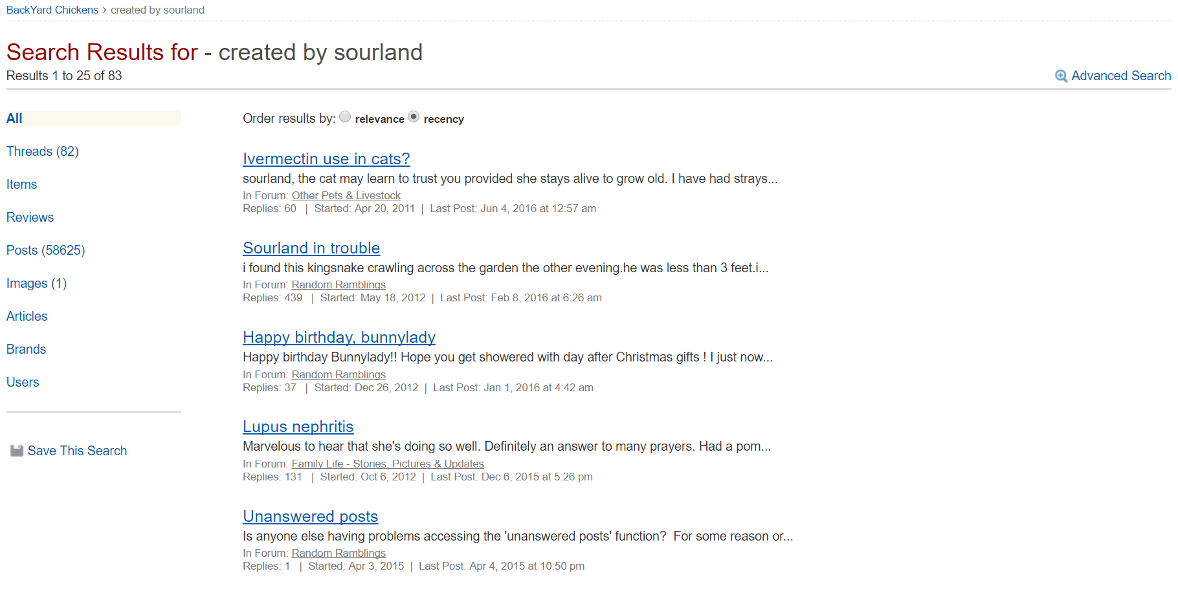Open the "Happy birthday, bunnylady" thread
Image resolution: width=1178 pixels, height=591 pixels.
[339, 338]
